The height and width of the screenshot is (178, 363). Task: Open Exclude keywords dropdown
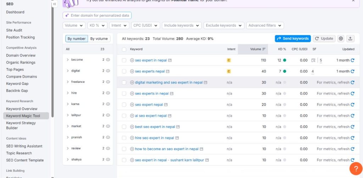[224, 26]
